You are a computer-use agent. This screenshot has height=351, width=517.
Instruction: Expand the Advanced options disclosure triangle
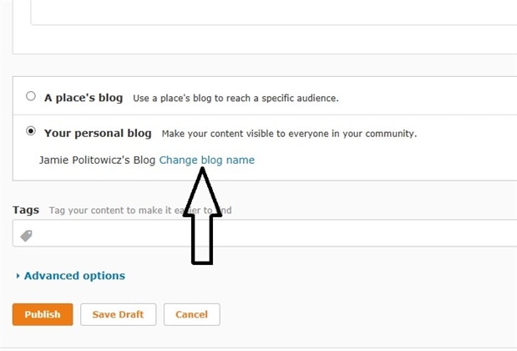pyautogui.click(x=18, y=276)
